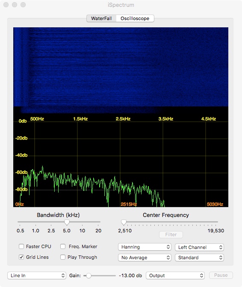Switch to the Oscilloscope tab
The image size is (242, 287).
click(x=135, y=18)
